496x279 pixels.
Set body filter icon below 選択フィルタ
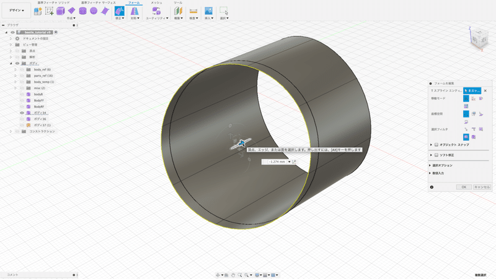[474, 137]
